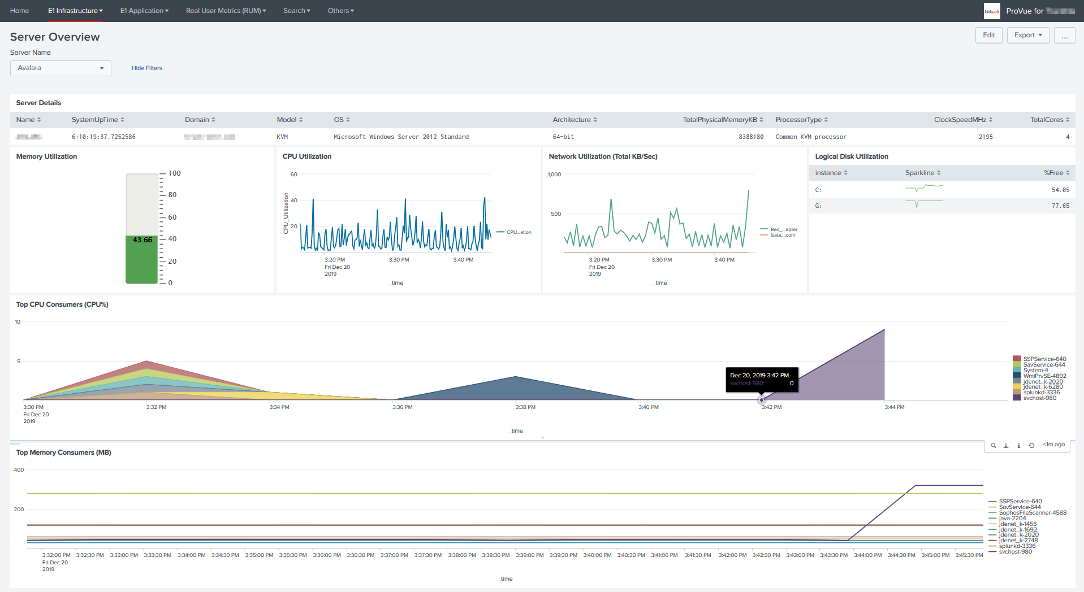Toggle SophosFileScanner-4588 series in memory legend
Screen dimensions: 1084x592
click(1032, 513)
